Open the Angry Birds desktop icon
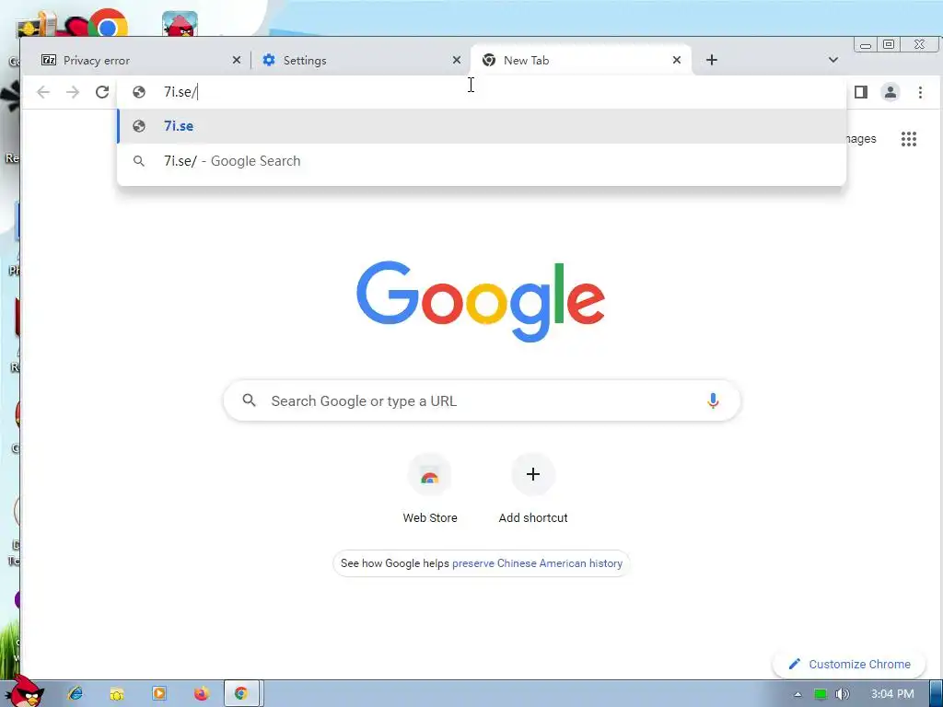This screenshot has height=707, width=943. 180,24
